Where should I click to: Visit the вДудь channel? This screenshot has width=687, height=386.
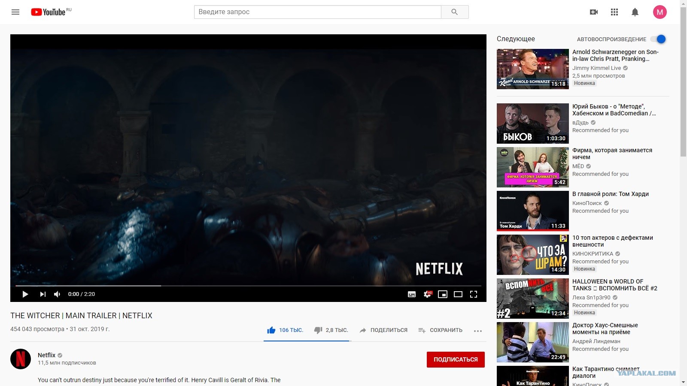(x=581, y=123)
